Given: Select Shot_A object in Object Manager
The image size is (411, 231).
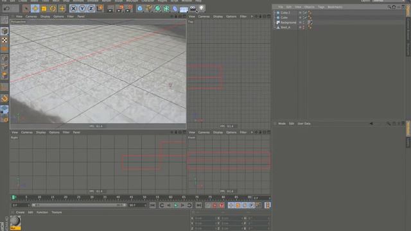Looking at the screenshot, I should [285, 27].
